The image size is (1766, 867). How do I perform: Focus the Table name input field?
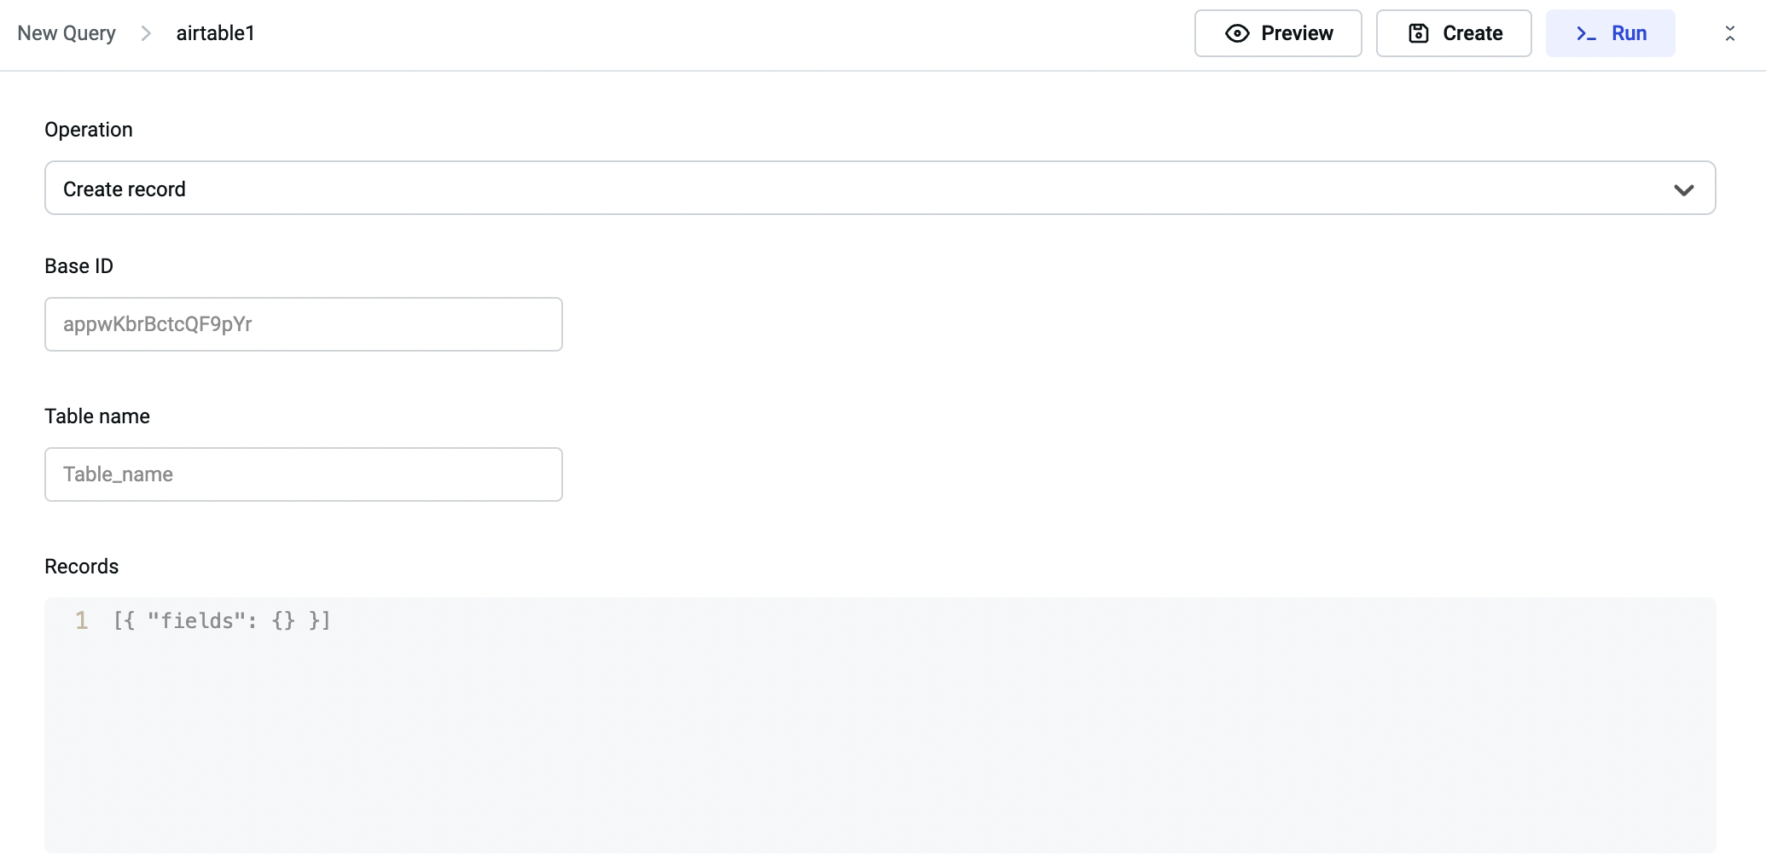[x=303, y=474]
